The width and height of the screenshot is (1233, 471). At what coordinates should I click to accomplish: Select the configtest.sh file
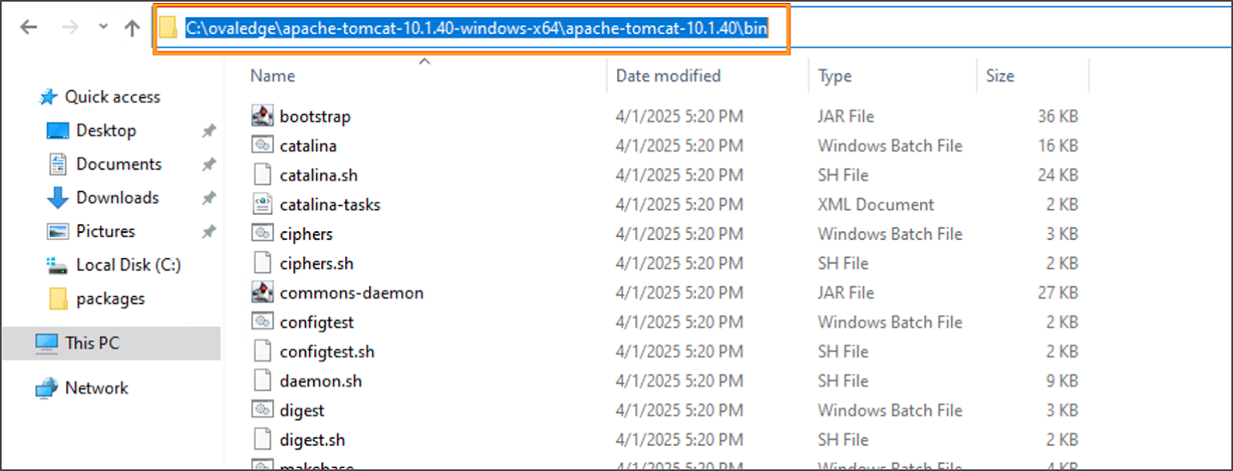pos(327,352)
